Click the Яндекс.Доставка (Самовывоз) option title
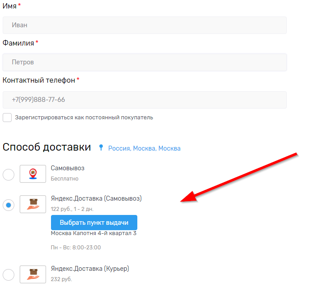The image size is (331, 303). coord(96,198)
